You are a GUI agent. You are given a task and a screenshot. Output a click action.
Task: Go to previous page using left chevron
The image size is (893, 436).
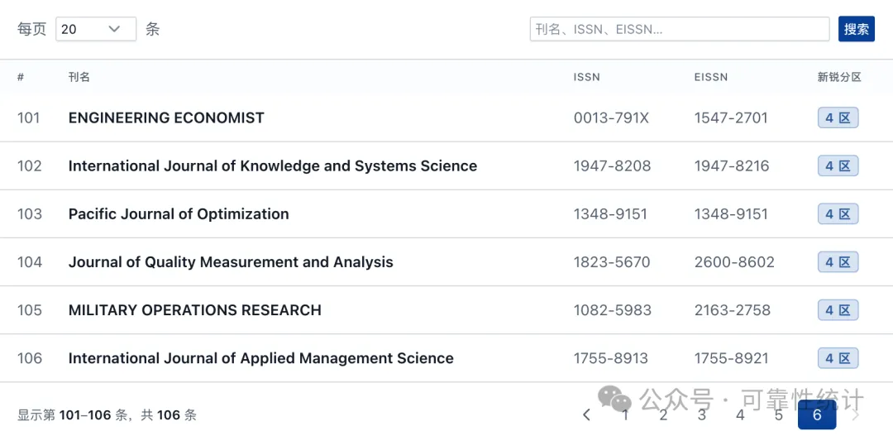tap(586, 415)
